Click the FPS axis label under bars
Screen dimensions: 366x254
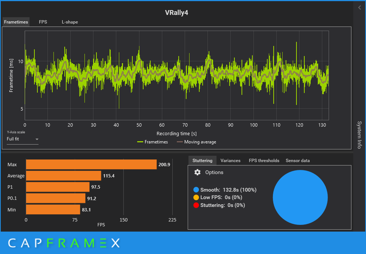[x=101, y=225]
